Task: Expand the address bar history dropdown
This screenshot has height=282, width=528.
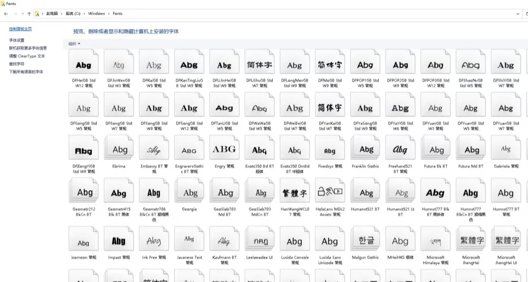Action: click(x=518, y=13)
